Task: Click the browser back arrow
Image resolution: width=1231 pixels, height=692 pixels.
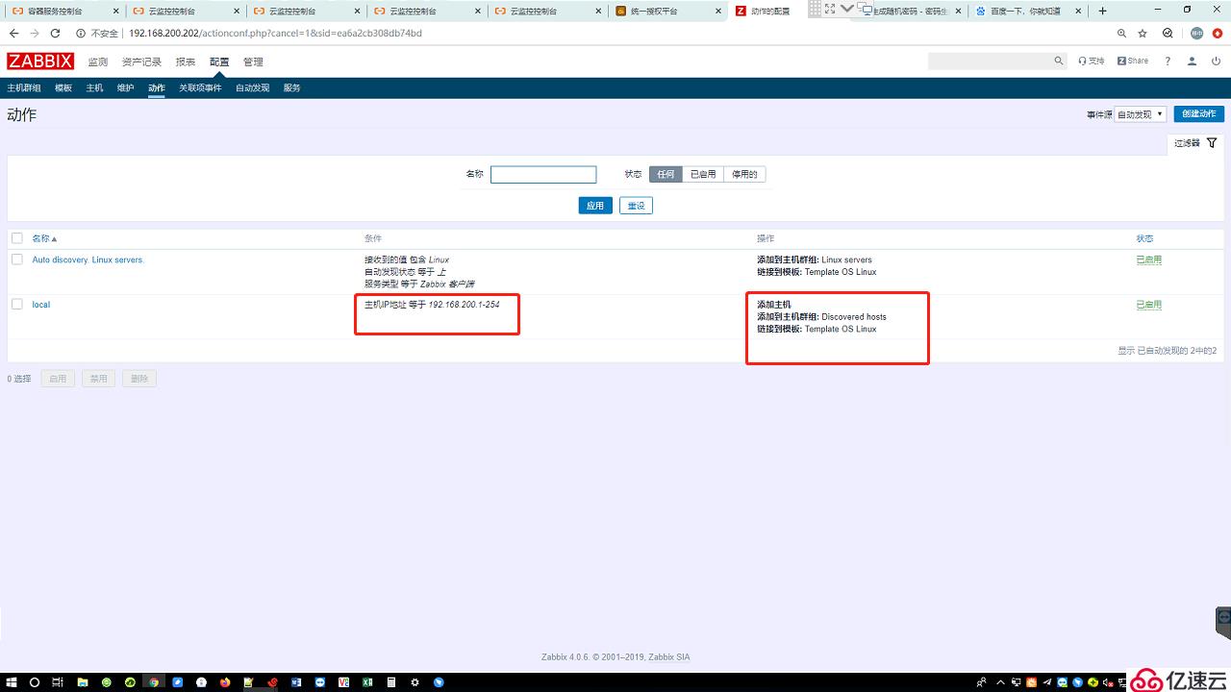Action: pos(13,33)
